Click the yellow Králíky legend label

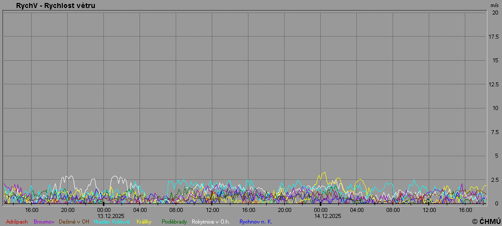tap(144, 221)
